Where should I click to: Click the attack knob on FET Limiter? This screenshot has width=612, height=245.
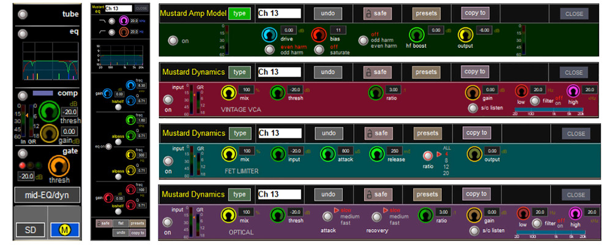(x=328, y=154)
